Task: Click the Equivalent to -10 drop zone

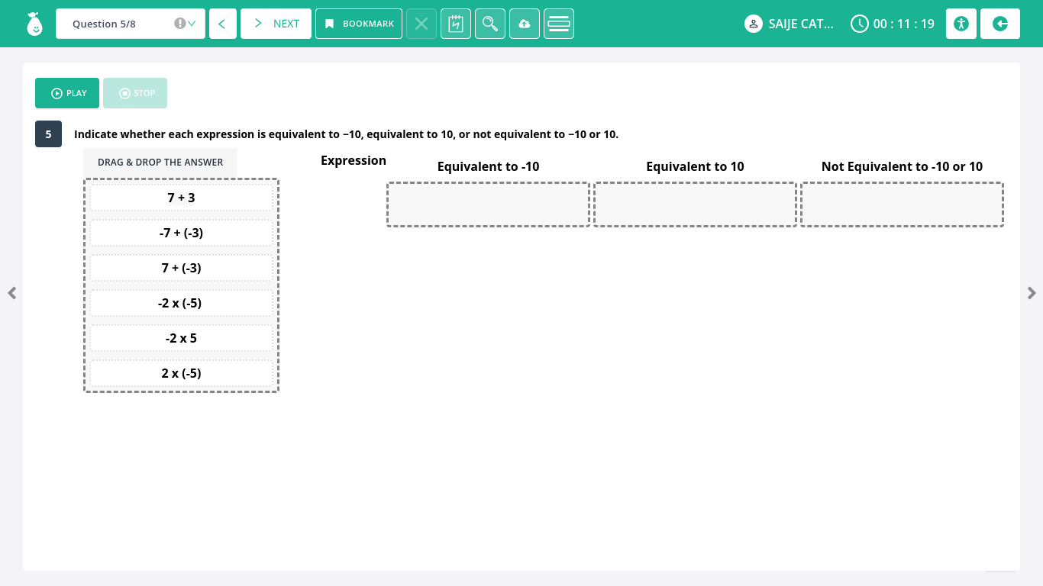Action: tap(489, 204)
